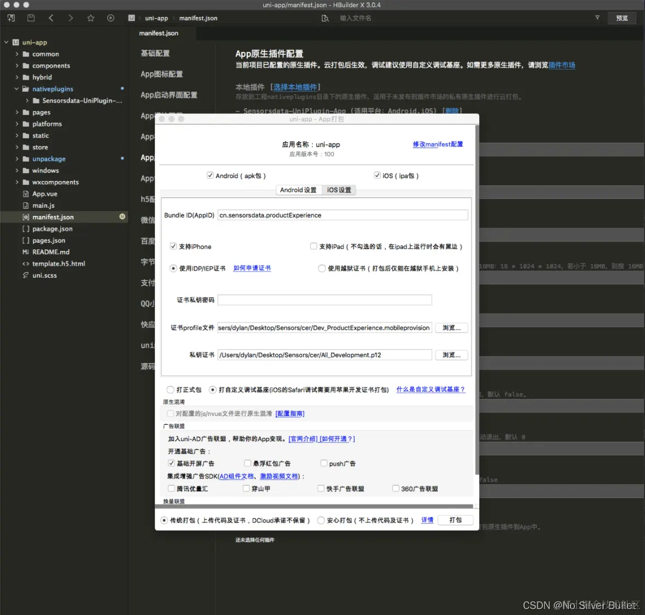Toggle Android apk package checkbox
The width and height of the screenshot is (645, 615).
(210, 175)
